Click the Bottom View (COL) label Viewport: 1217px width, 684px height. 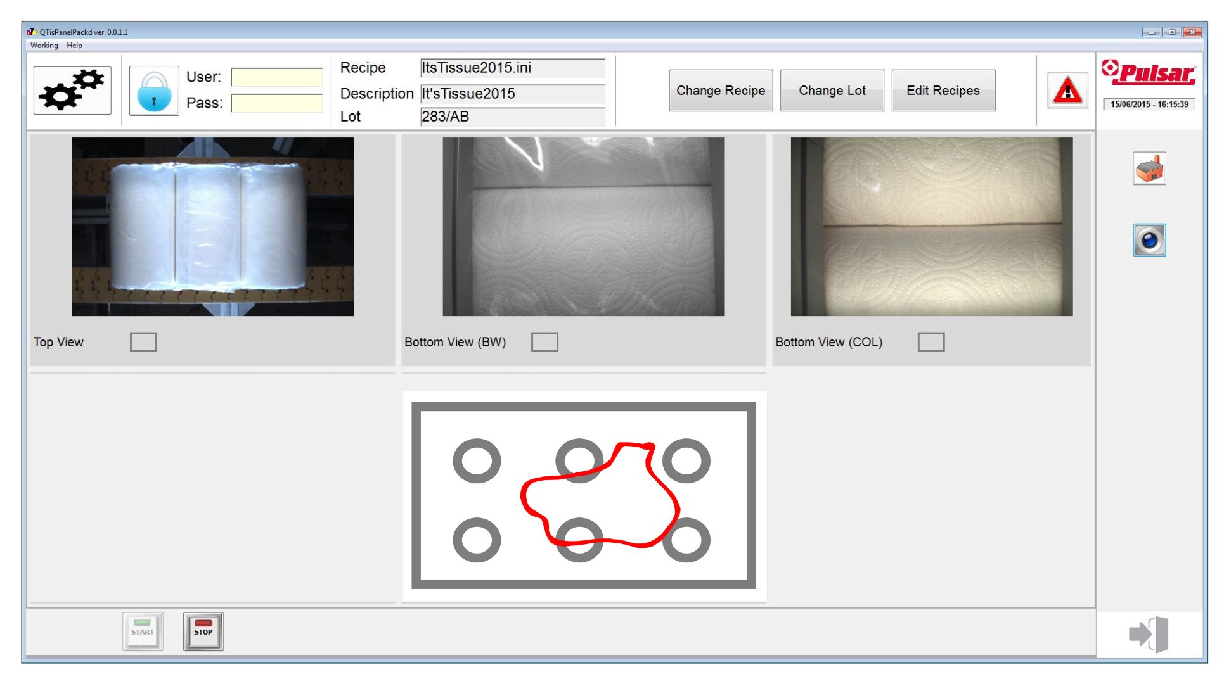pos(828,342)
